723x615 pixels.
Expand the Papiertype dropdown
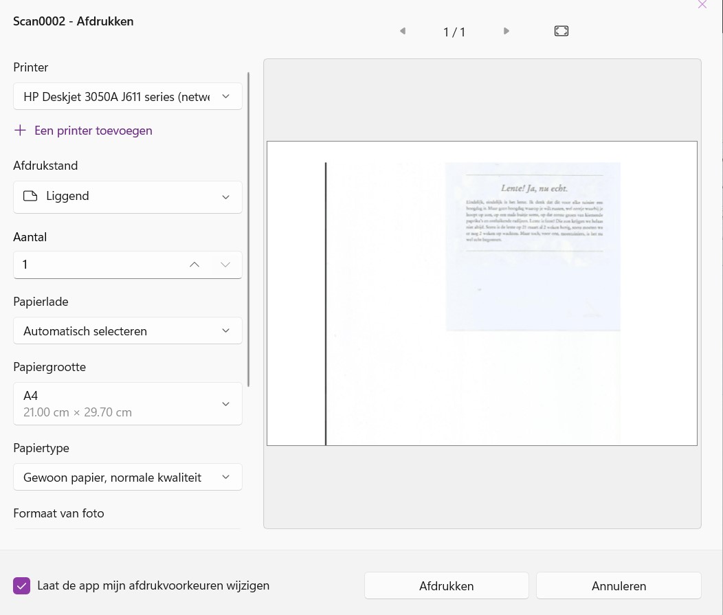click(x=128, y=478)
